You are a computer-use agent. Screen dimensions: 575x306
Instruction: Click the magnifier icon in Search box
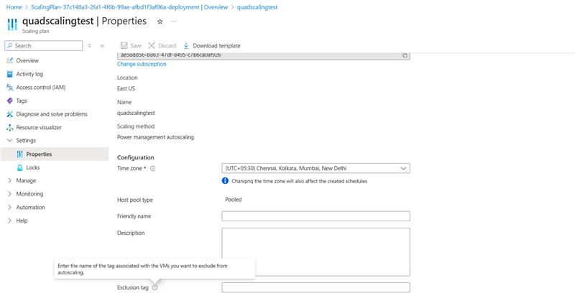[x=10, y=46]
